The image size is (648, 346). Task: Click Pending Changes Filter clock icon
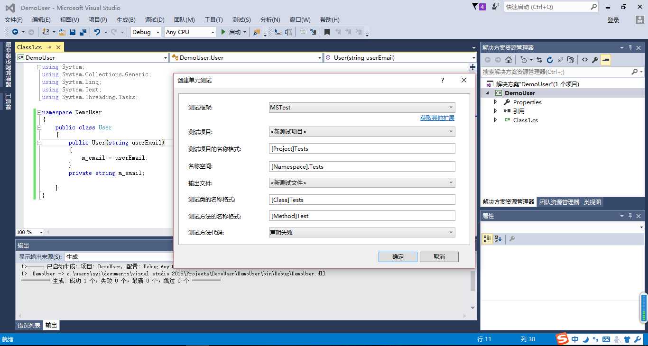[x=523, y=60]
